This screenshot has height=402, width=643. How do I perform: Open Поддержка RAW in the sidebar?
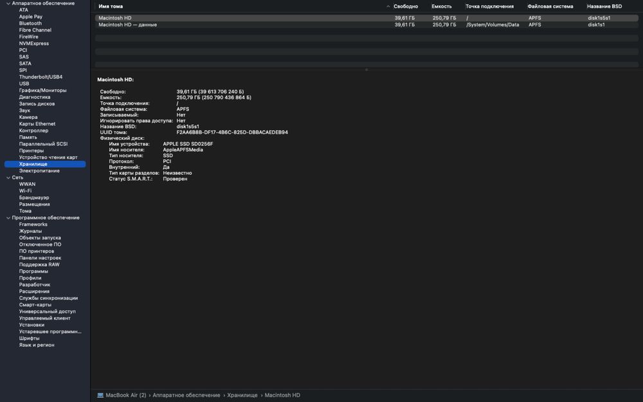click(39, 264)
